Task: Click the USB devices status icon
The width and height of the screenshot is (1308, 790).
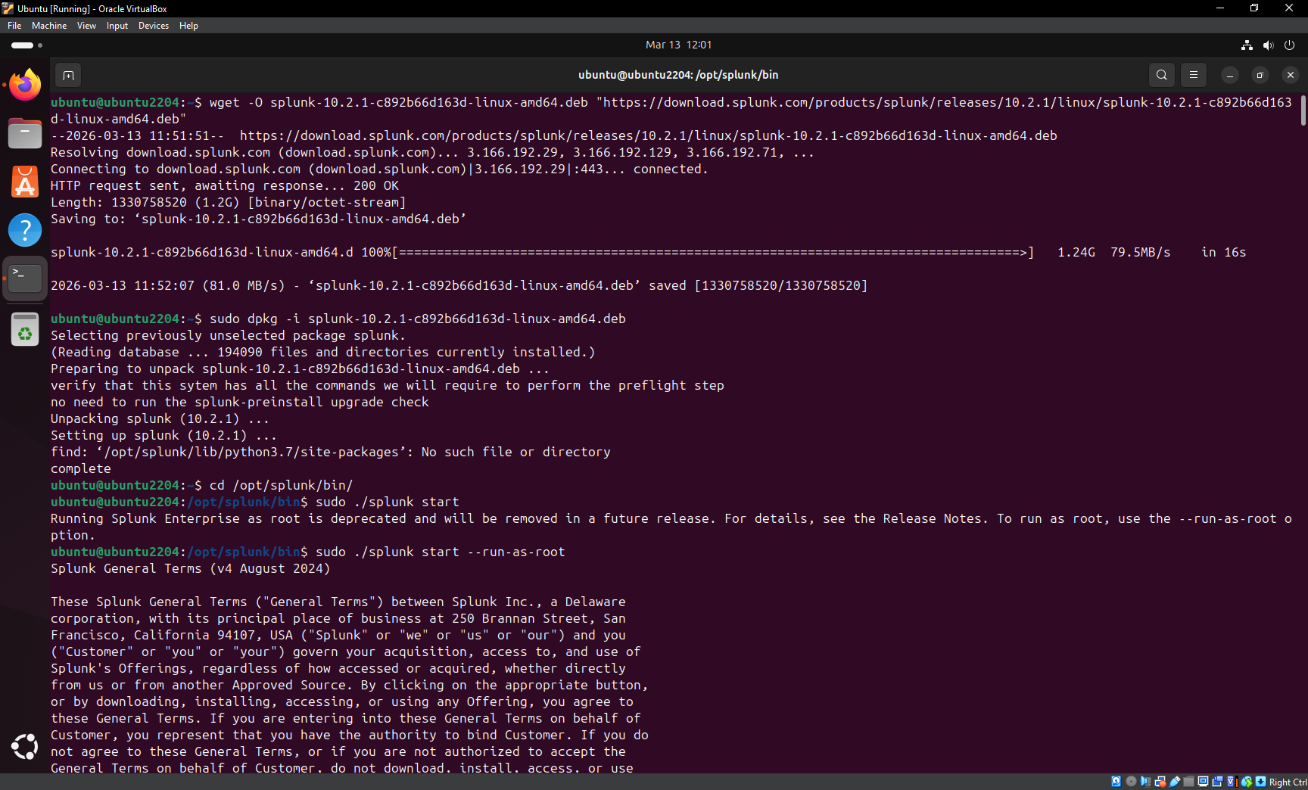Action: [x=1174, y=782]
